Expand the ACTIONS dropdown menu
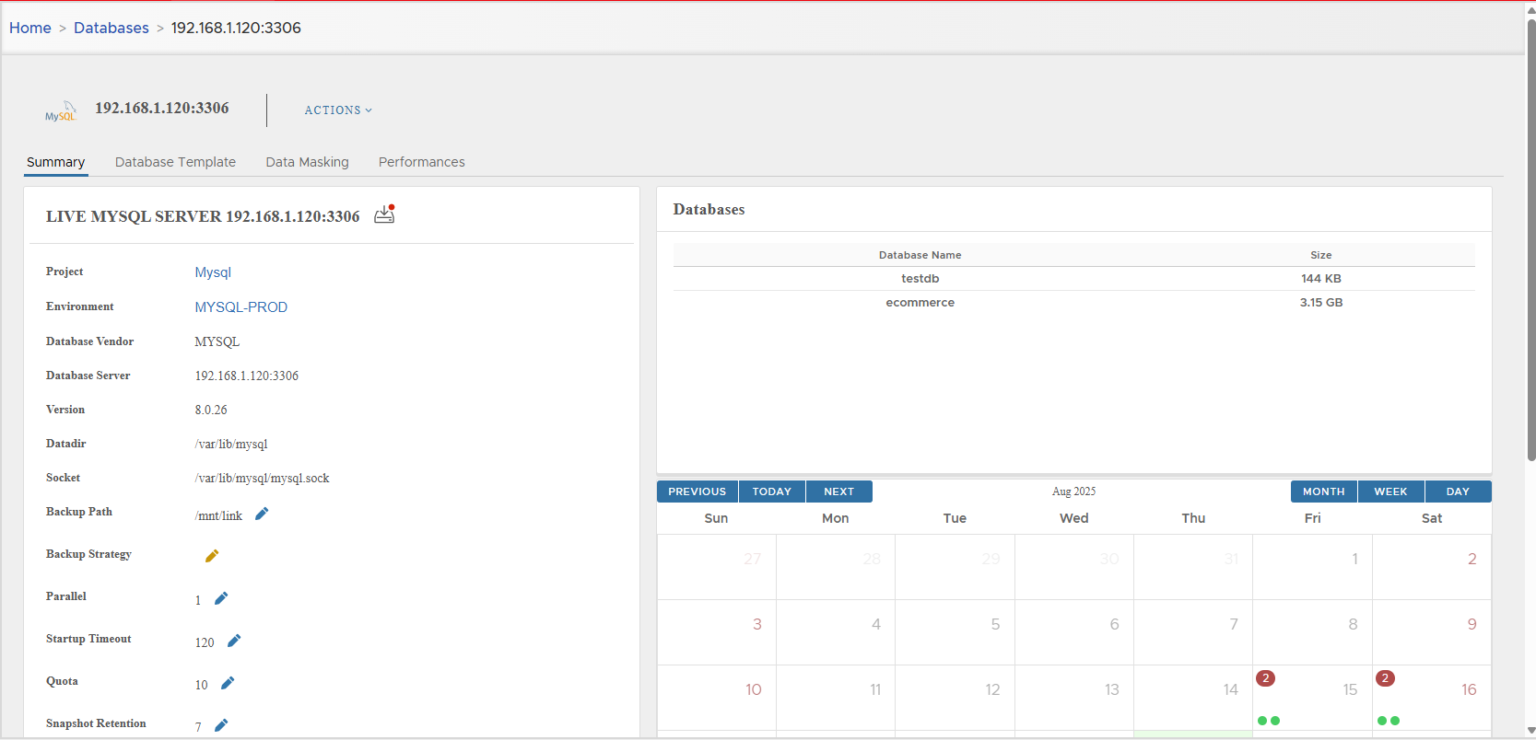The image size is (1536, 740). [338, 110]
